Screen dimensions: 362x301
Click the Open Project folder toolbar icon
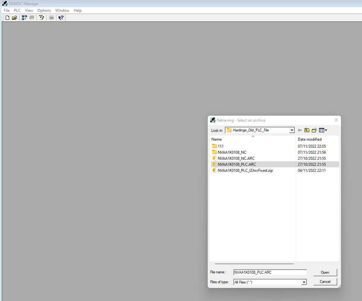coord(15,18)
